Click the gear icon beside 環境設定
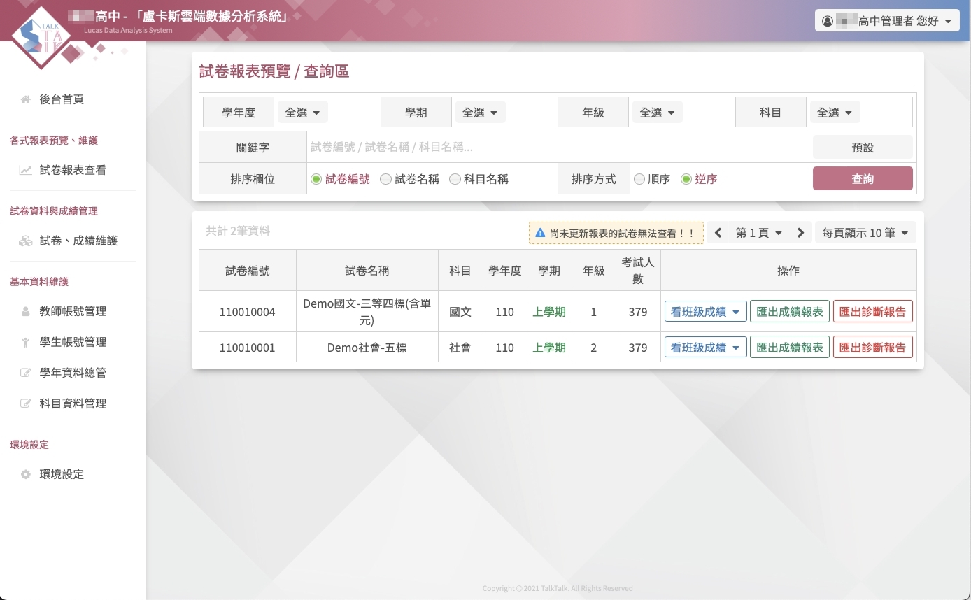 coord(25,474)
